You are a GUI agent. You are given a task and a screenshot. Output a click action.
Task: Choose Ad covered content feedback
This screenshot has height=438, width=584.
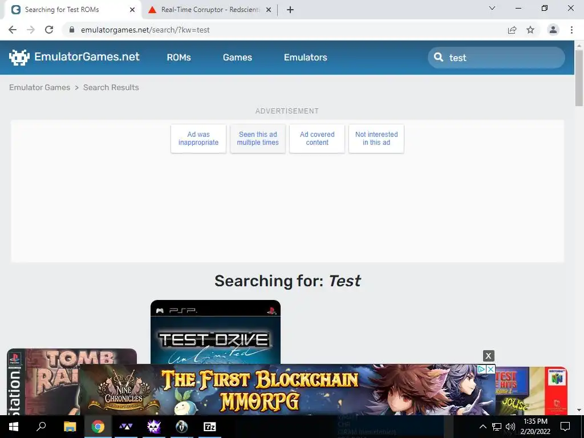(317, 139)
